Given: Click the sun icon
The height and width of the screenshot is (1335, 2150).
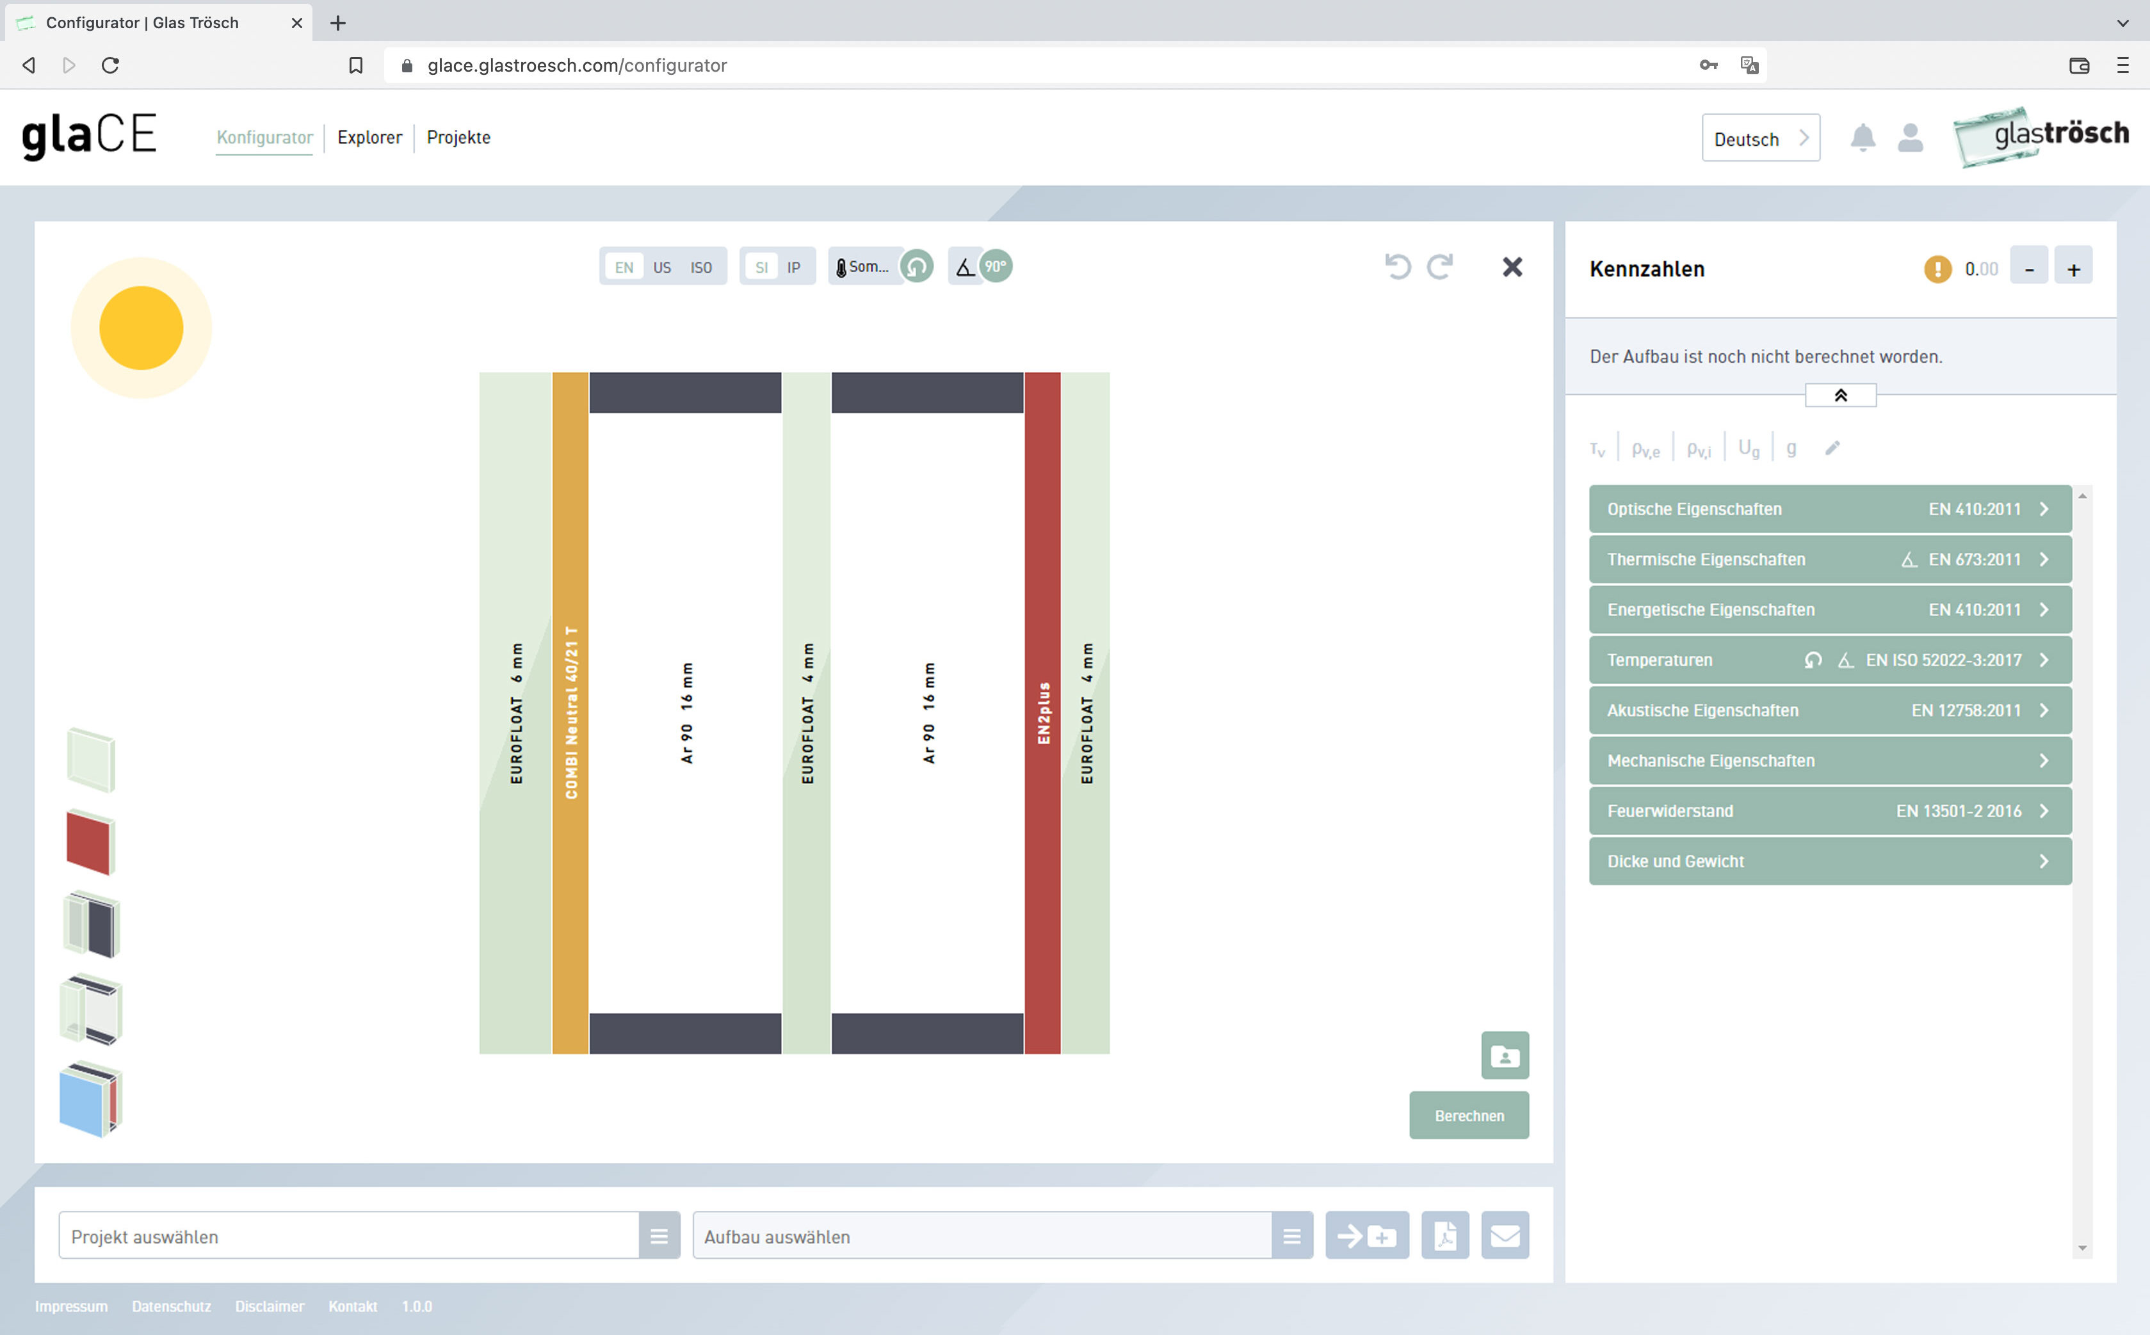Looking at the screenshot, I should [x=141, y=328].
